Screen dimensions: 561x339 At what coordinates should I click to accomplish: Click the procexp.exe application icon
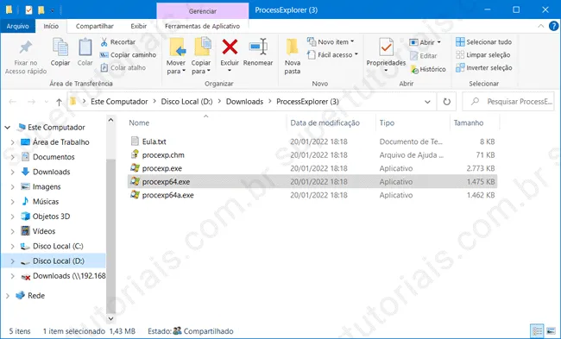135,167
